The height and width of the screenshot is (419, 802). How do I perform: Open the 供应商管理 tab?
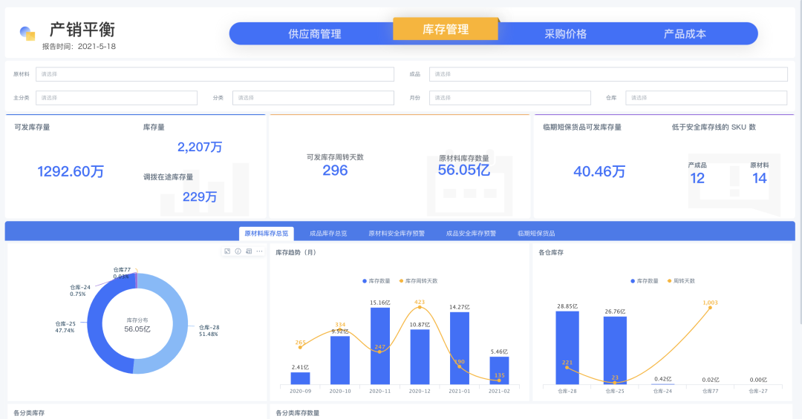[315, 34]
